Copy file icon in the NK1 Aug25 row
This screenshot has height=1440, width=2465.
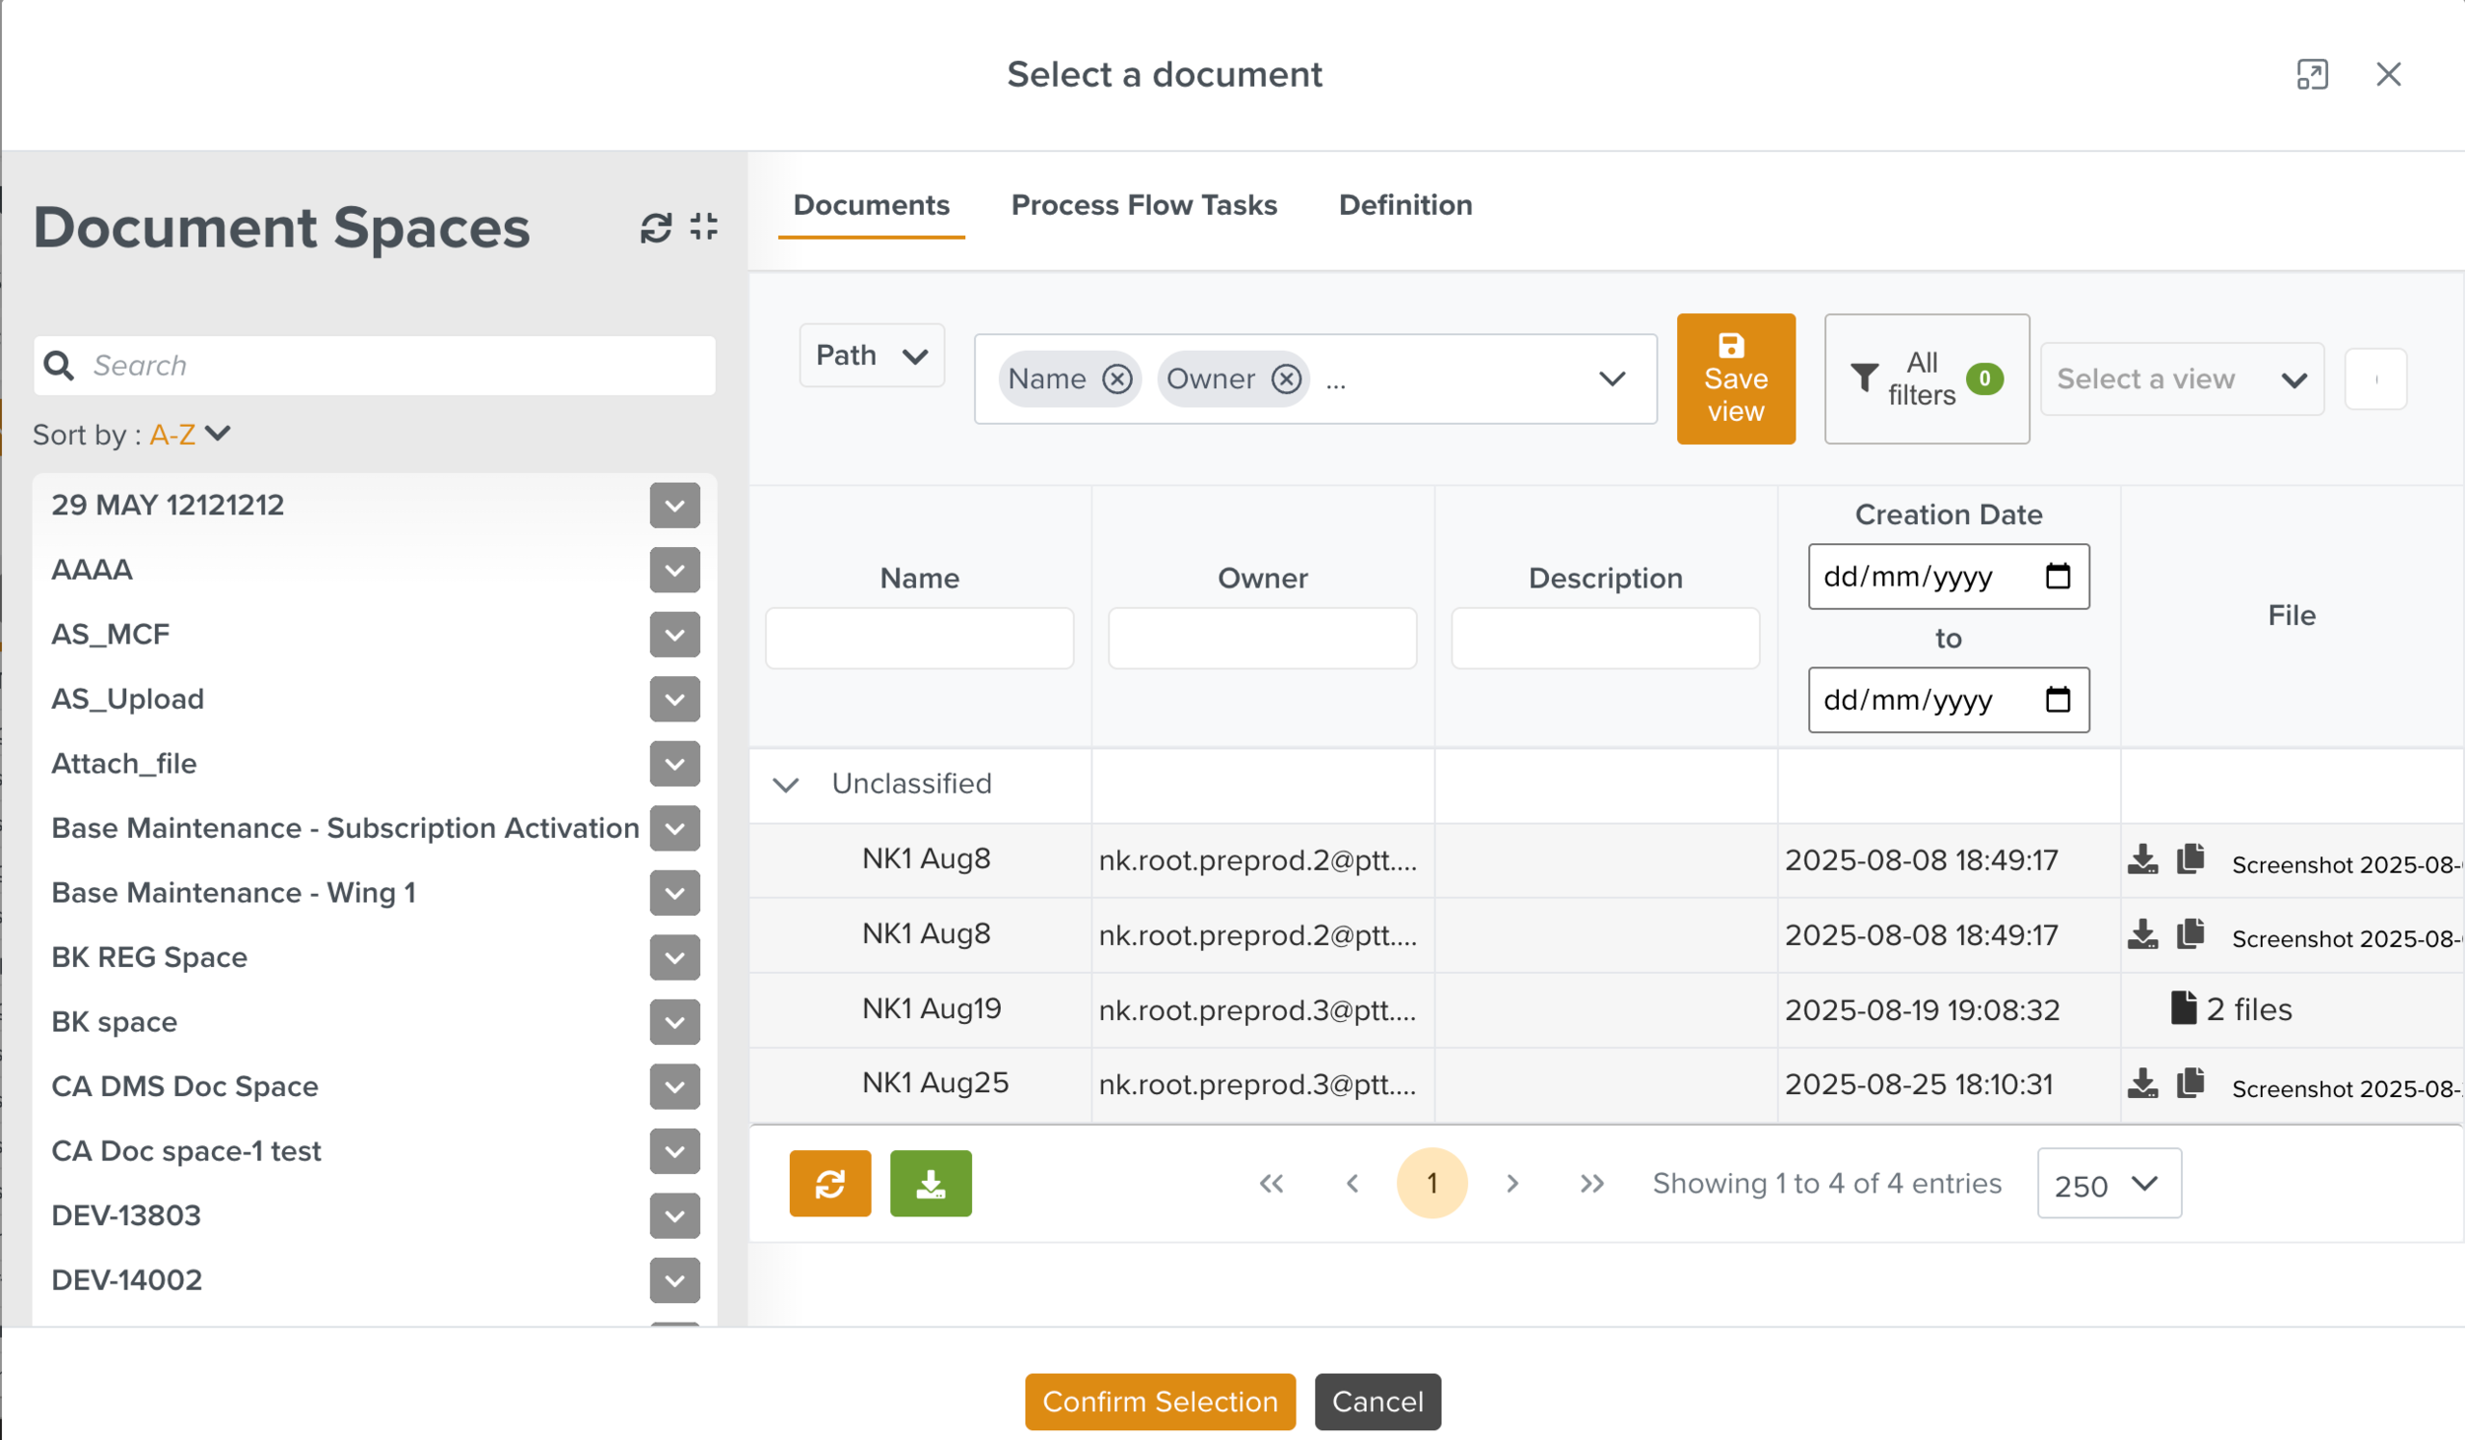tap(2190, 1083)
